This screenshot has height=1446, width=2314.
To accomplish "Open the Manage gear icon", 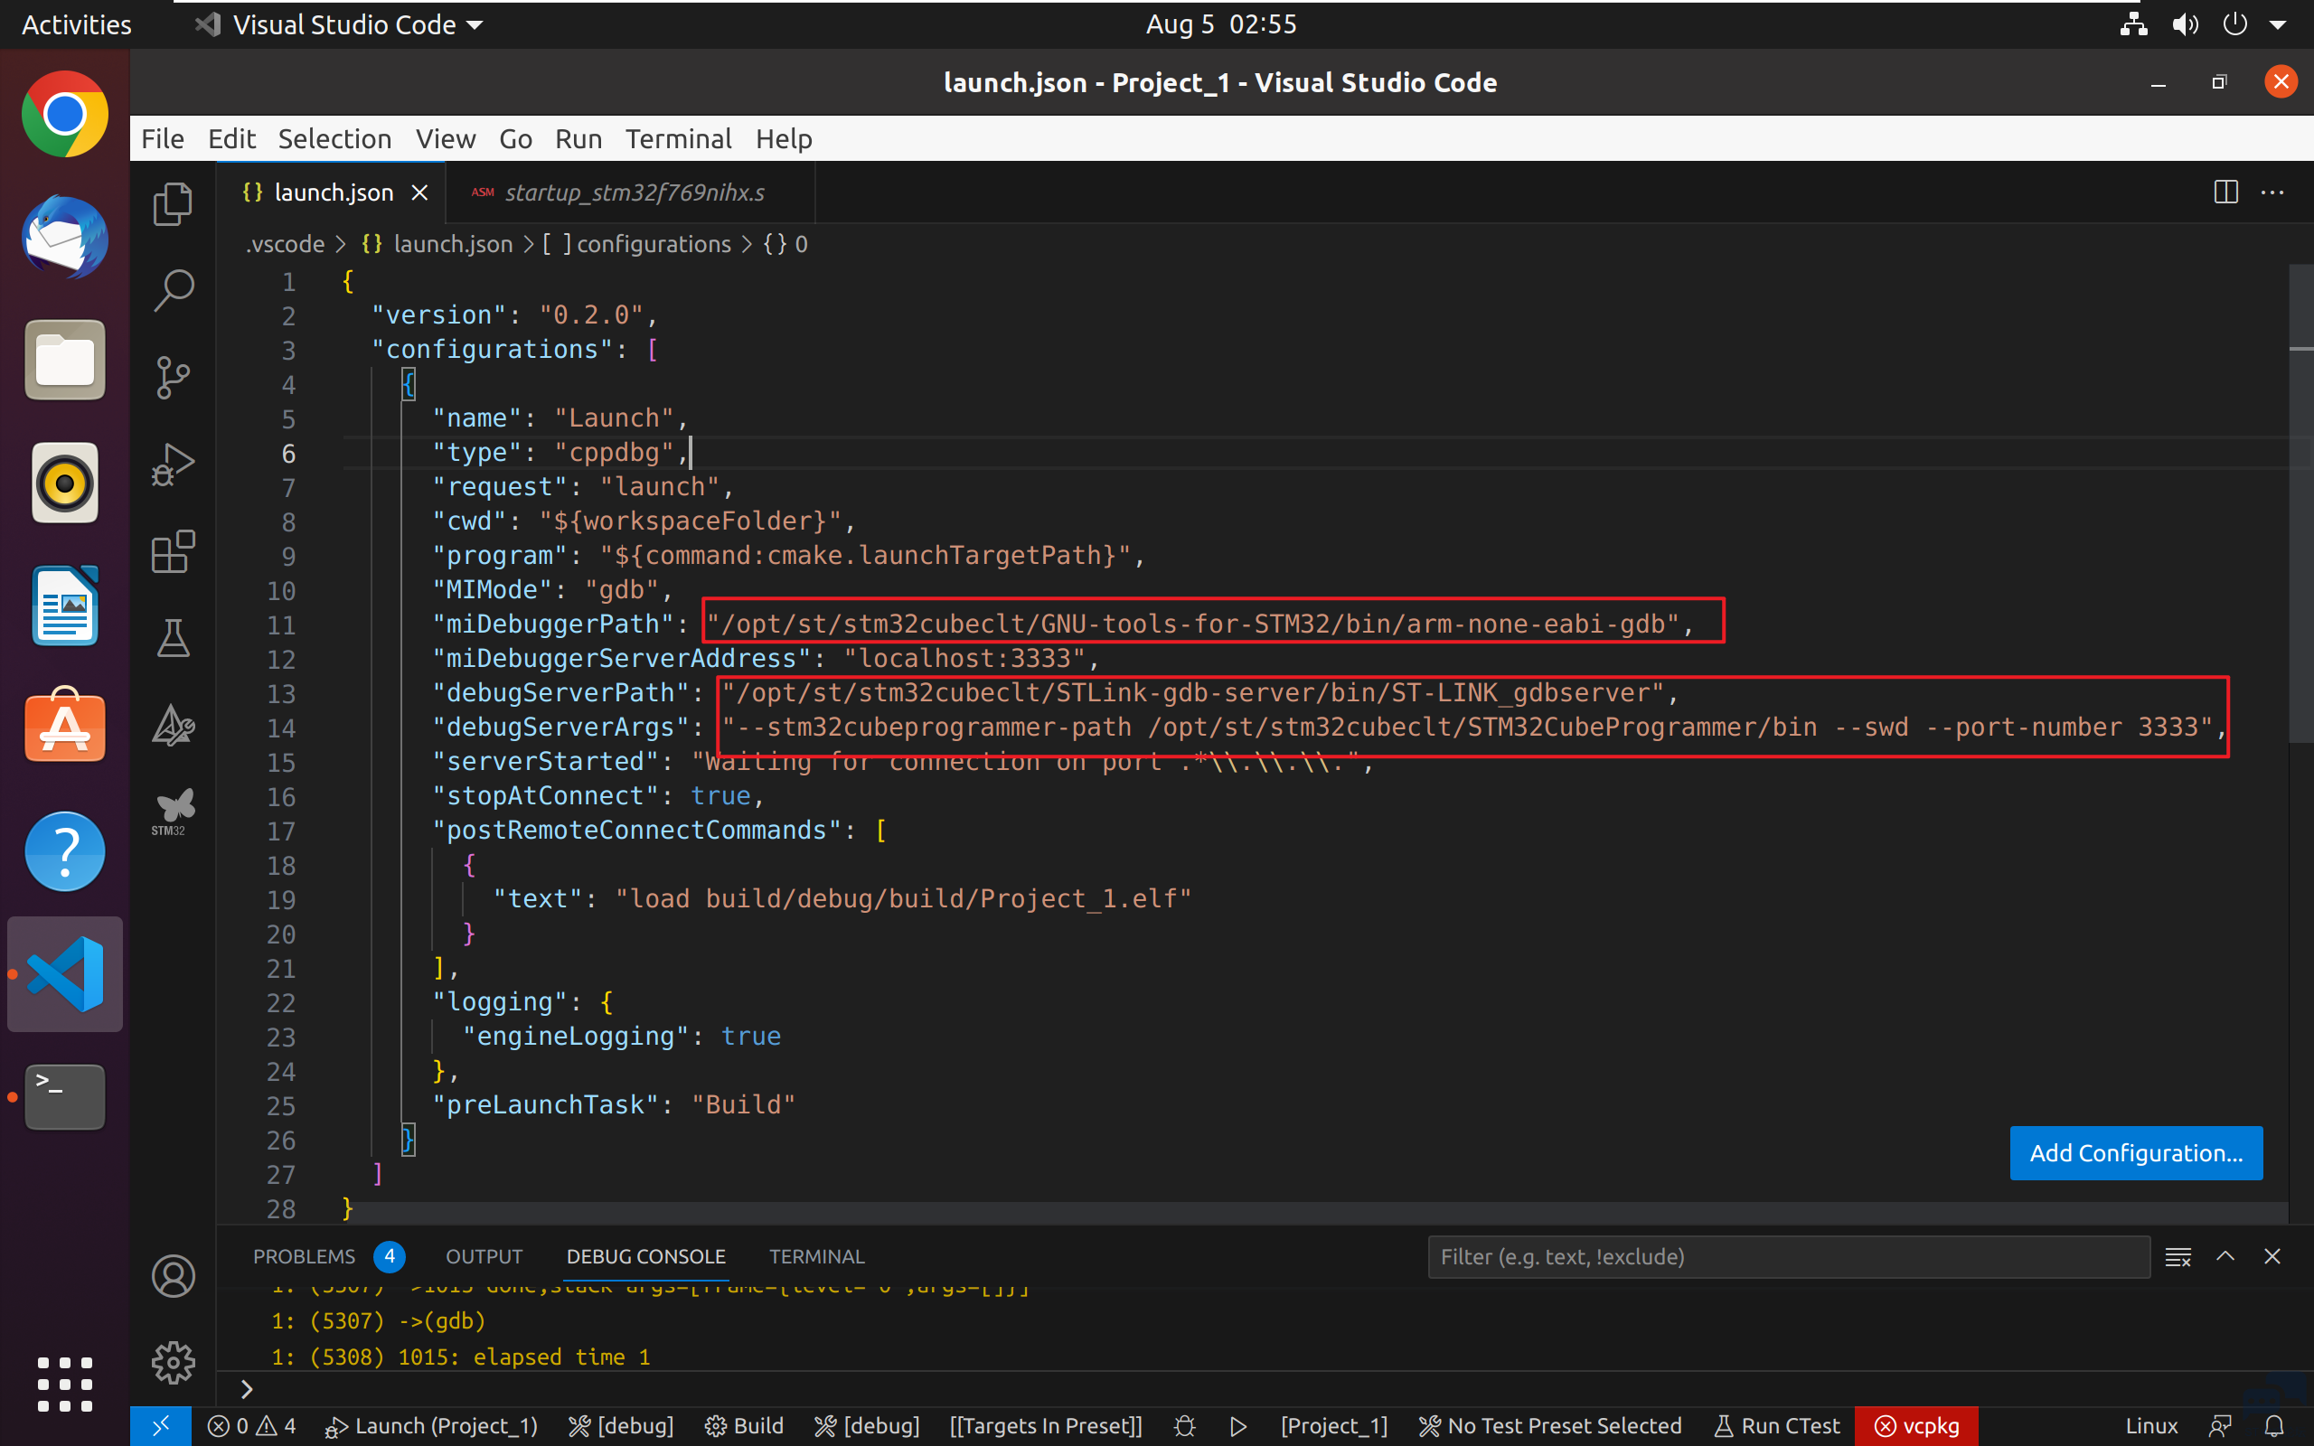I will point(173,1363).
